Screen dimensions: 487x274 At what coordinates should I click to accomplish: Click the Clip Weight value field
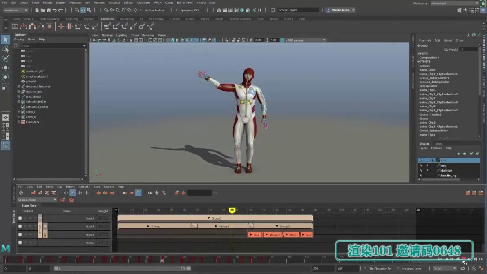click(469, 49)
